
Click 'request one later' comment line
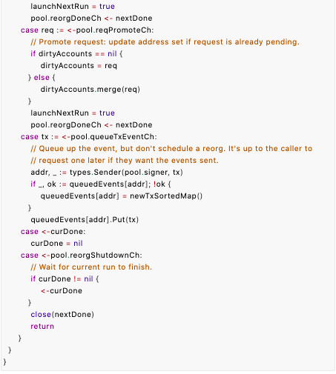click(125, 160)
